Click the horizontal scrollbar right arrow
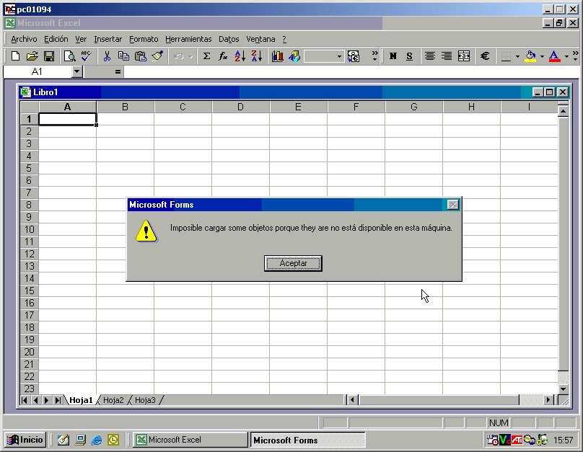 tap(548, 400)
